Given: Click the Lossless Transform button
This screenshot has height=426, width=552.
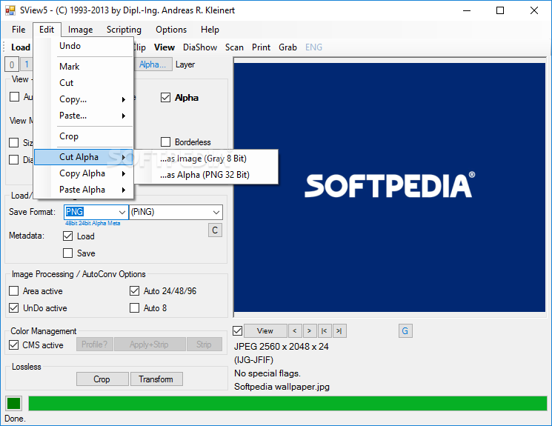Looking at the screenshot, I should coord(156,379).
